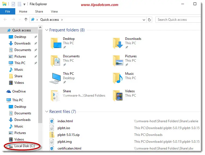Click the Desktop frequent folder icon
Viewport: 205px width, 155px height.
click(56, 43)
